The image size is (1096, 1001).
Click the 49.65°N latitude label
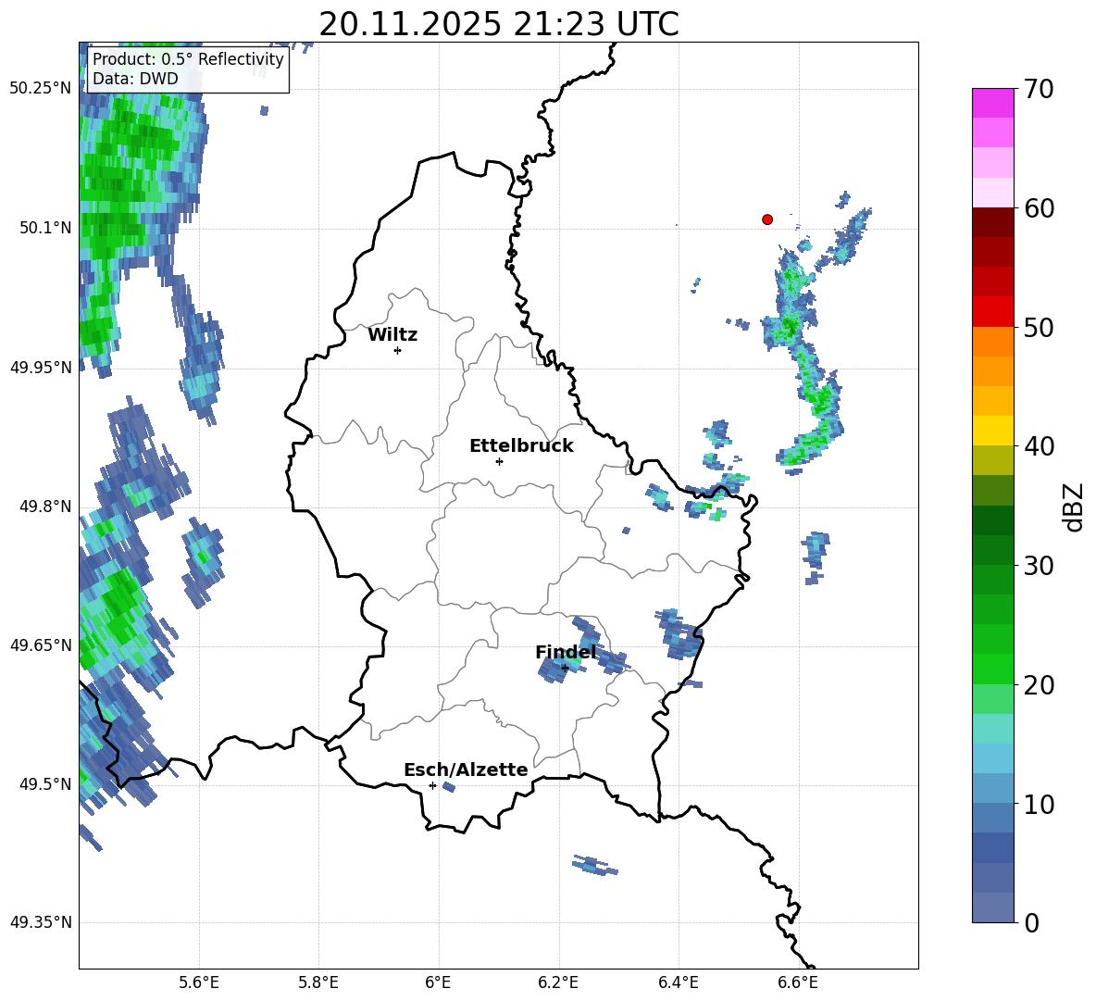pyautogui.click(x=41, y=645)
